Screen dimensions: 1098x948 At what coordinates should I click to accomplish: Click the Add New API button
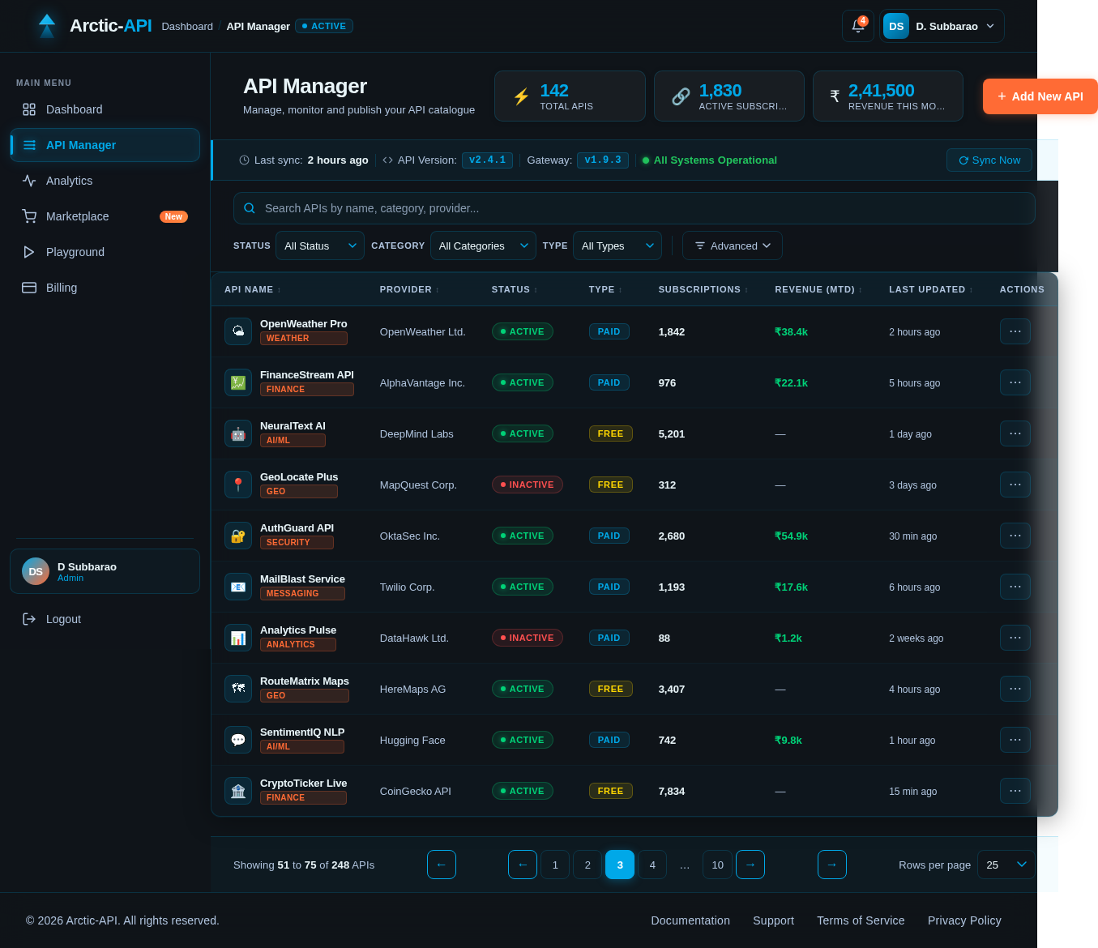tap(1040, 96)
